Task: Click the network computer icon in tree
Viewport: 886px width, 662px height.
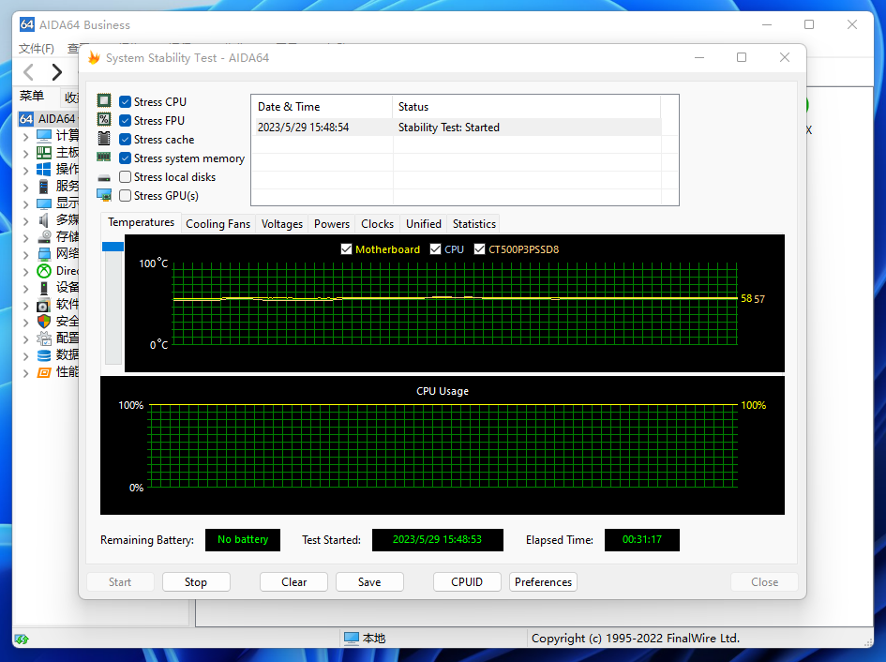Action: 44,254
